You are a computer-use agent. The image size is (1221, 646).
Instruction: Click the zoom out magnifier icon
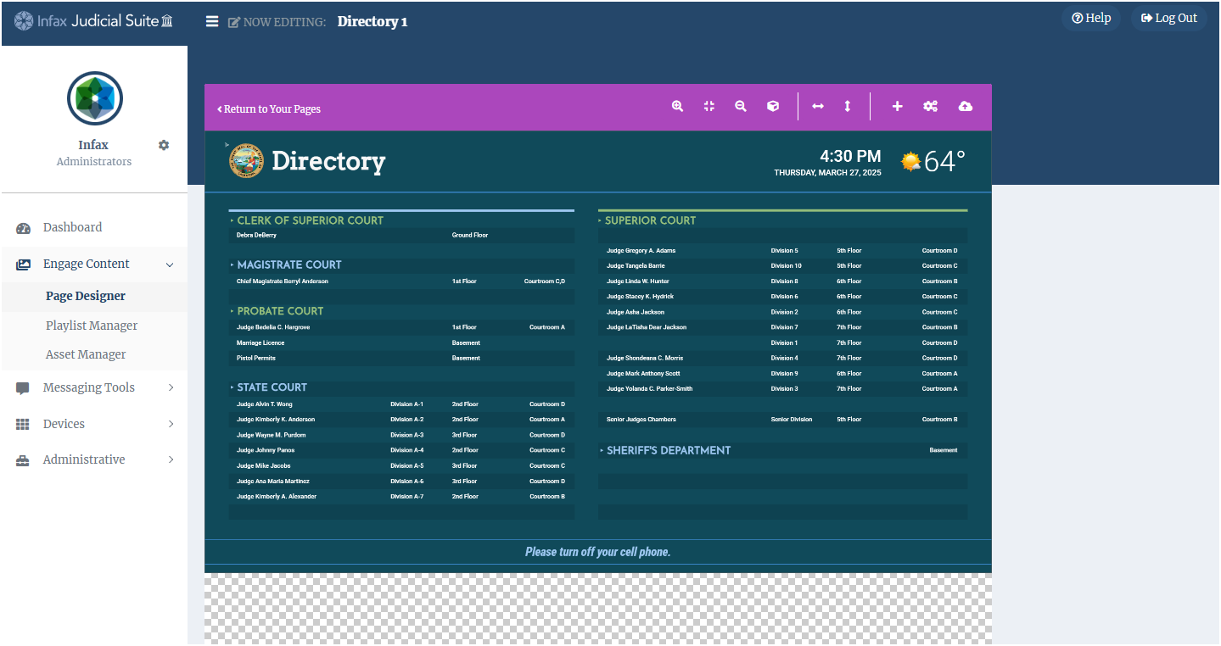pos(741,107)
